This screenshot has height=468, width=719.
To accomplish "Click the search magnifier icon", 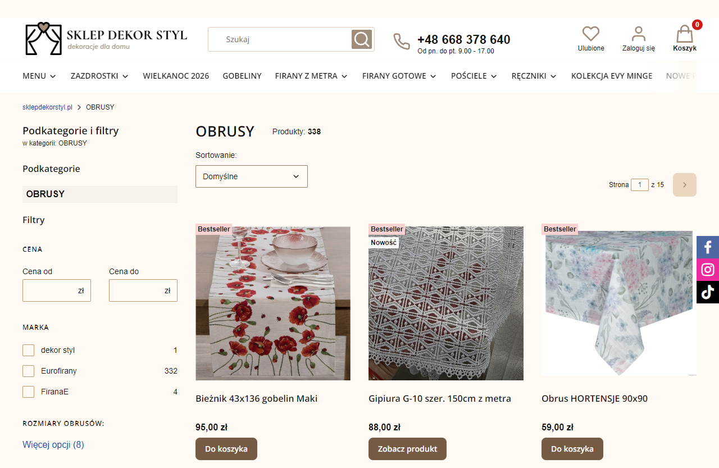I will (x=362, y=39).
